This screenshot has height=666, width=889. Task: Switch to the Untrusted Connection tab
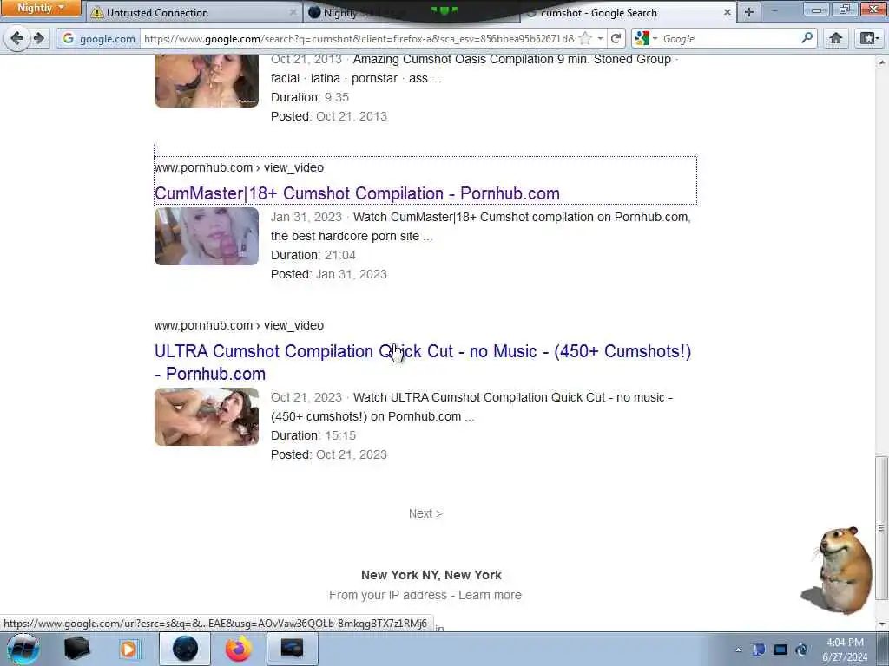194,12
